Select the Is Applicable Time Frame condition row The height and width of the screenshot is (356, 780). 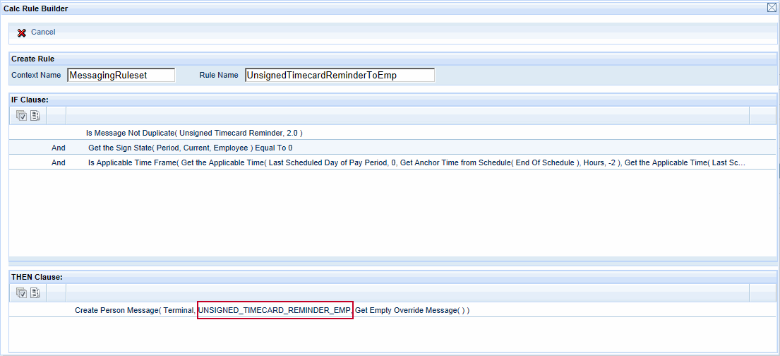tap(416, 162)
